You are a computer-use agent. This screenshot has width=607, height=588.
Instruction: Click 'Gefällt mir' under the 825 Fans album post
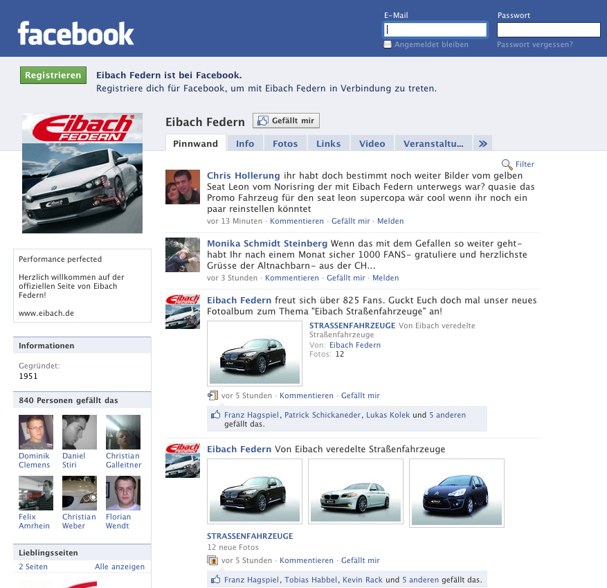(361, 395)
